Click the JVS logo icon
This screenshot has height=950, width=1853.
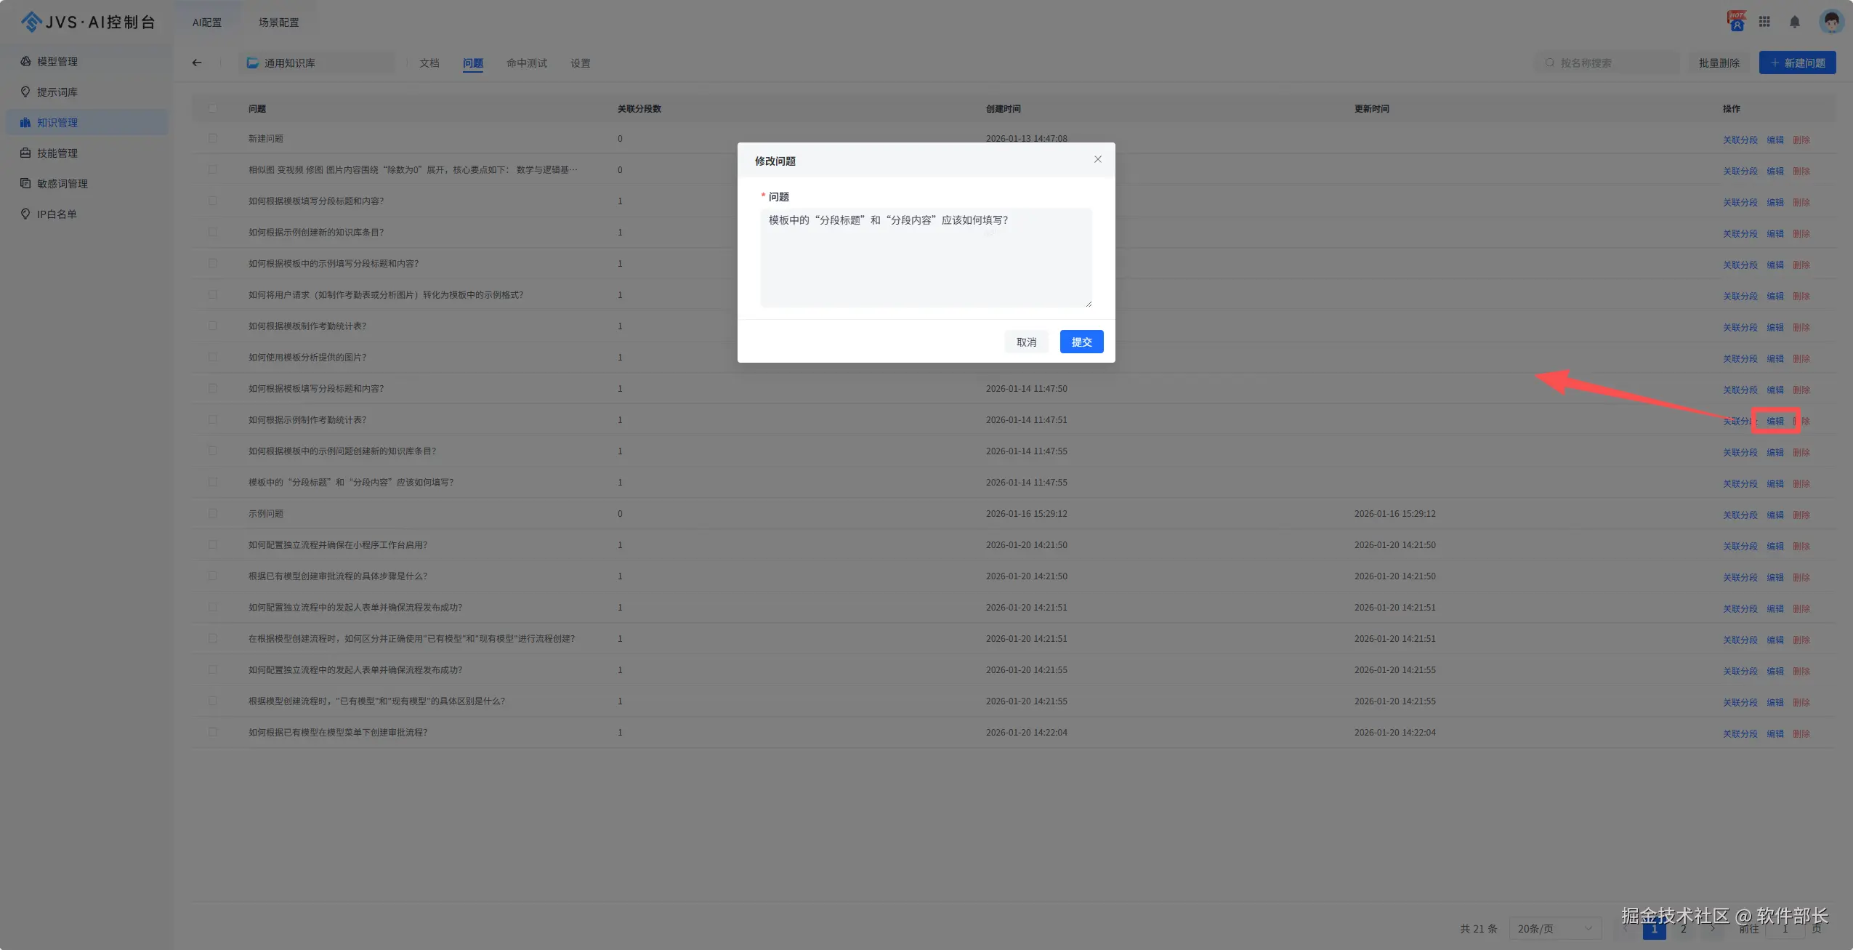31,22
